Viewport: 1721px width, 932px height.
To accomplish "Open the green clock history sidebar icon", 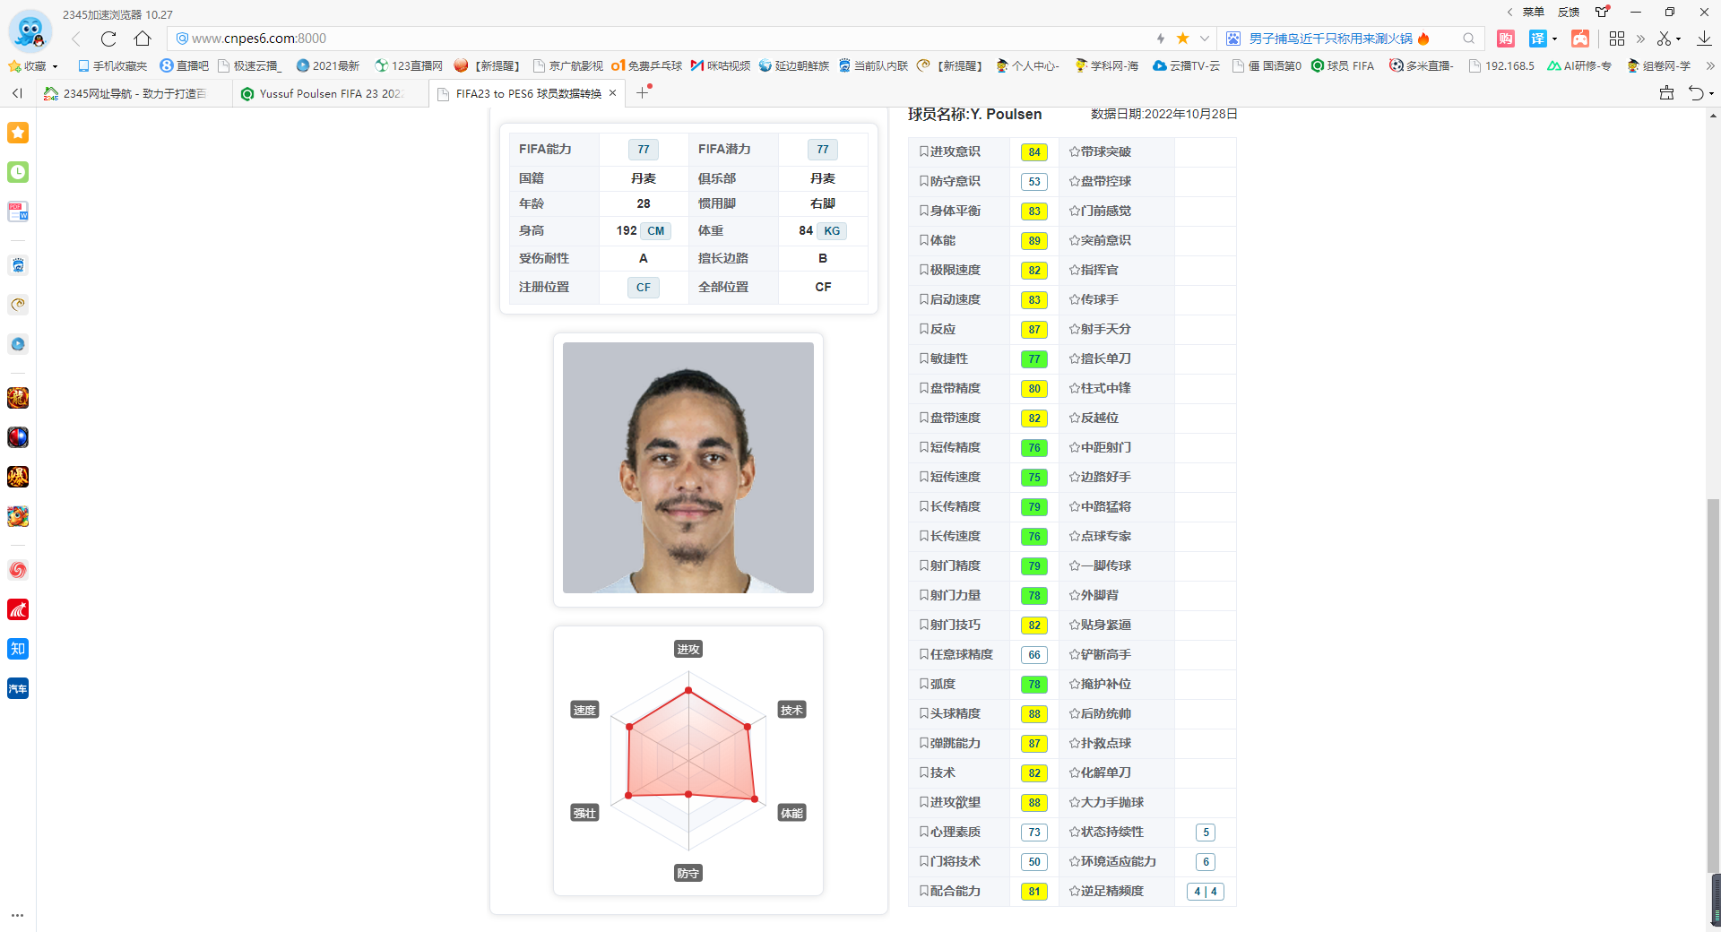I will tap(18, 172).
